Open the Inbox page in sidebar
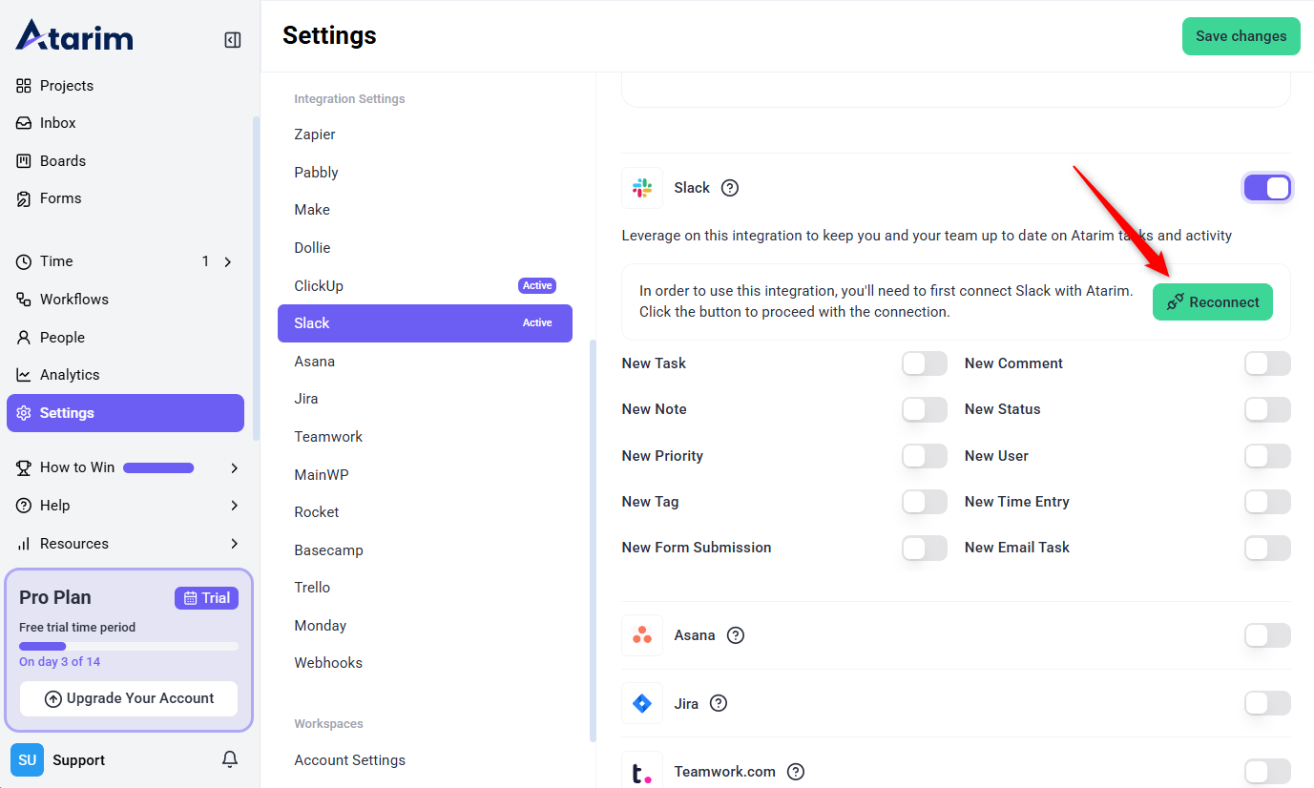The image size is (1314, 788). (x=57, y=123)
